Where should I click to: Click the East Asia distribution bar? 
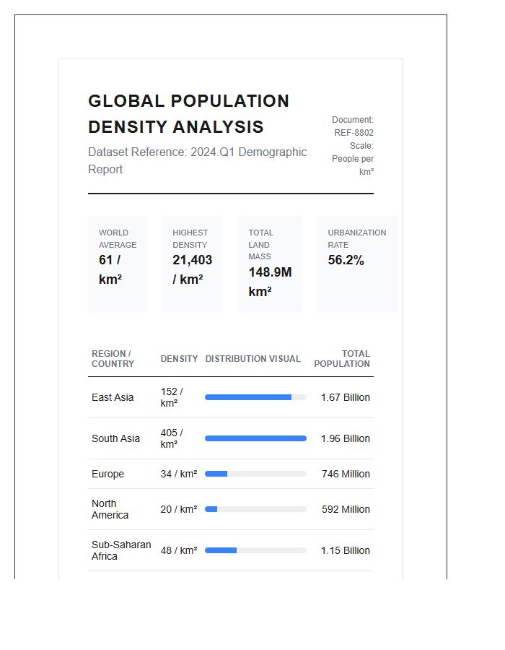[255, 397]
